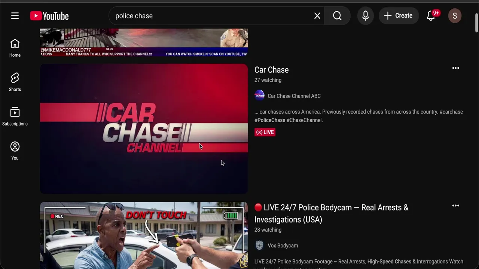The width and height of the screenshot is (479, 269).
Task: Open more options for Car Chase video
Action: (x=455, y=68)
